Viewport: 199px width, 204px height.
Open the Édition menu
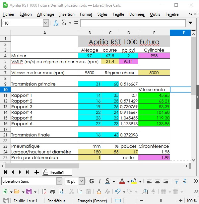click(26, 14)
